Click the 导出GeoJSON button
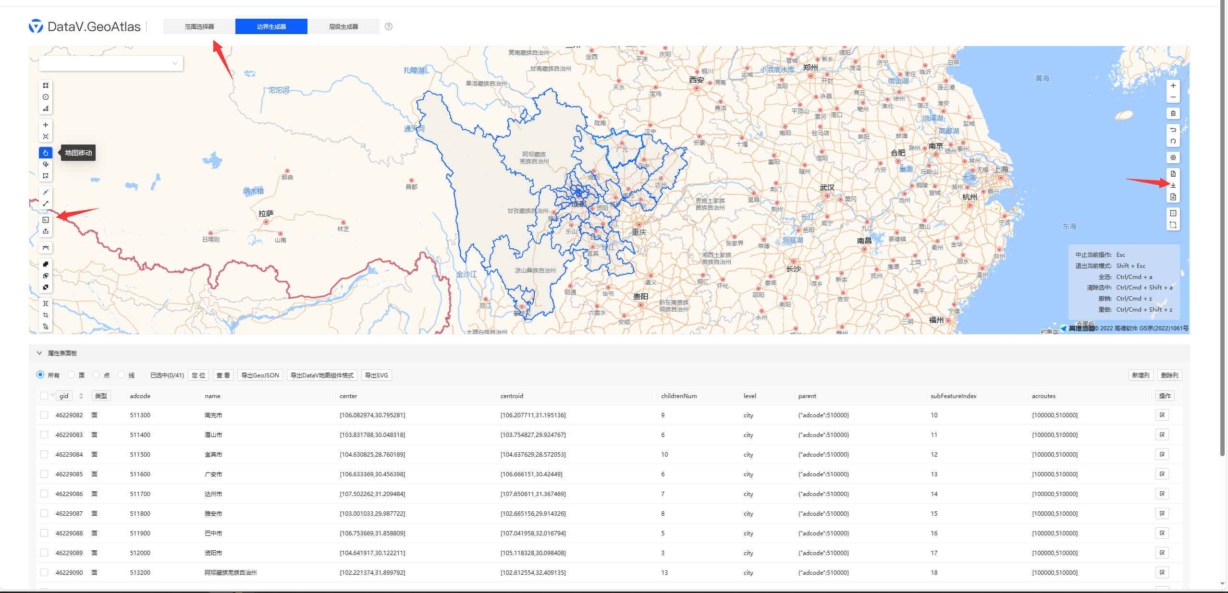This screenshot has height=593, width=1228. [259, 375]
